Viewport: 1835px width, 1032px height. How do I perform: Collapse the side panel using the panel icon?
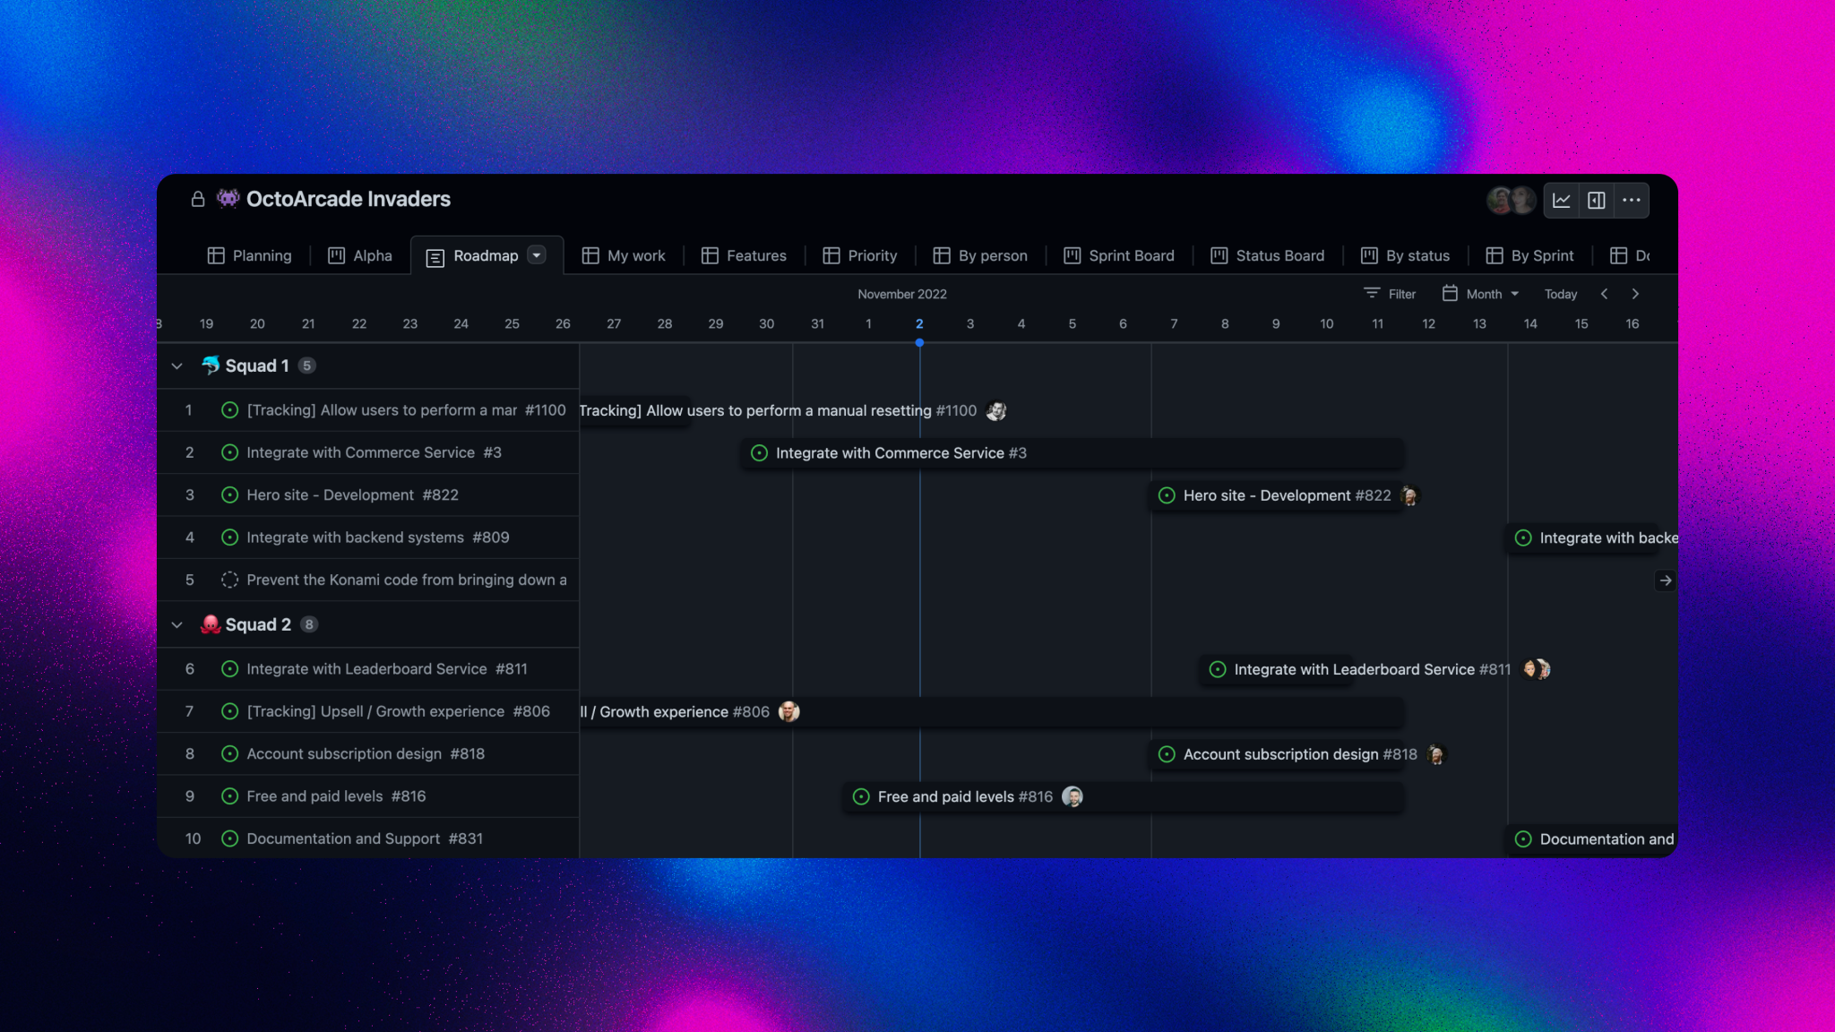pyautogui.click(x=1596, y=200)
